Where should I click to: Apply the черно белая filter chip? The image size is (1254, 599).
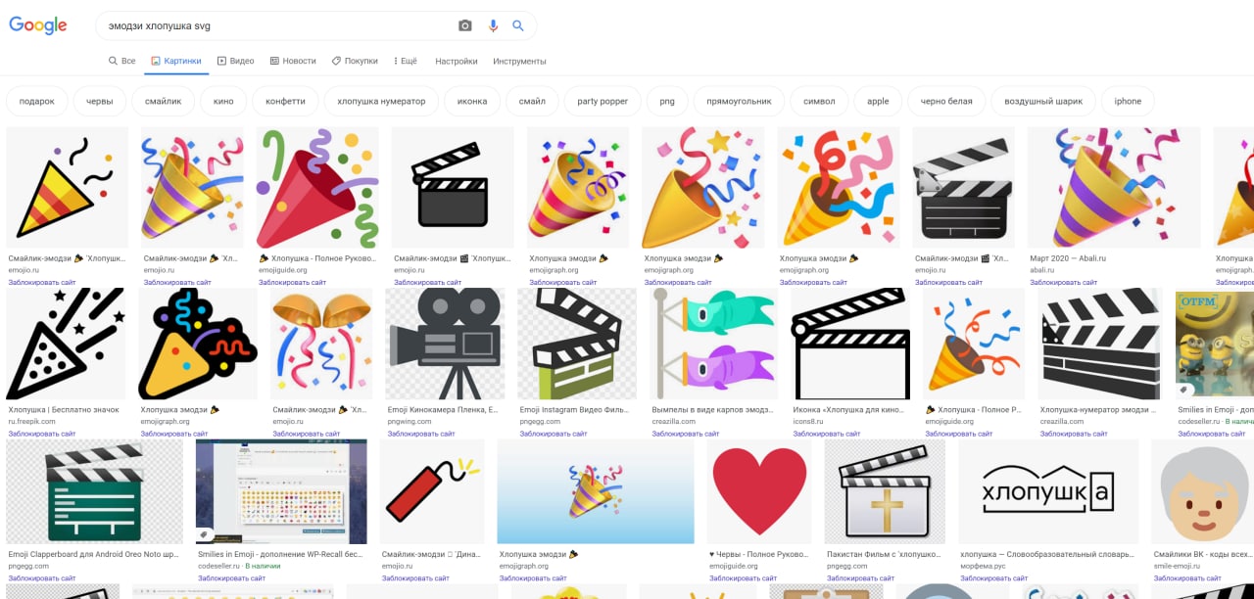(x=946, y=101)
